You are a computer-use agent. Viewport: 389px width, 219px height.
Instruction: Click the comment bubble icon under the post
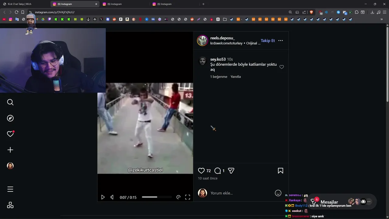pos(218,171)
